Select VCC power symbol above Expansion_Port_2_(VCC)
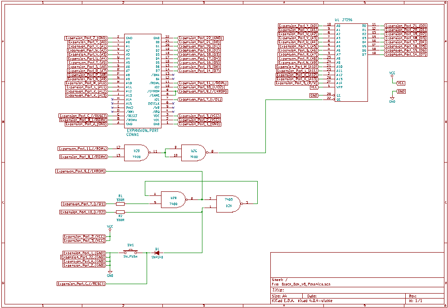448x308 pixels. click(x=110, y=228)
